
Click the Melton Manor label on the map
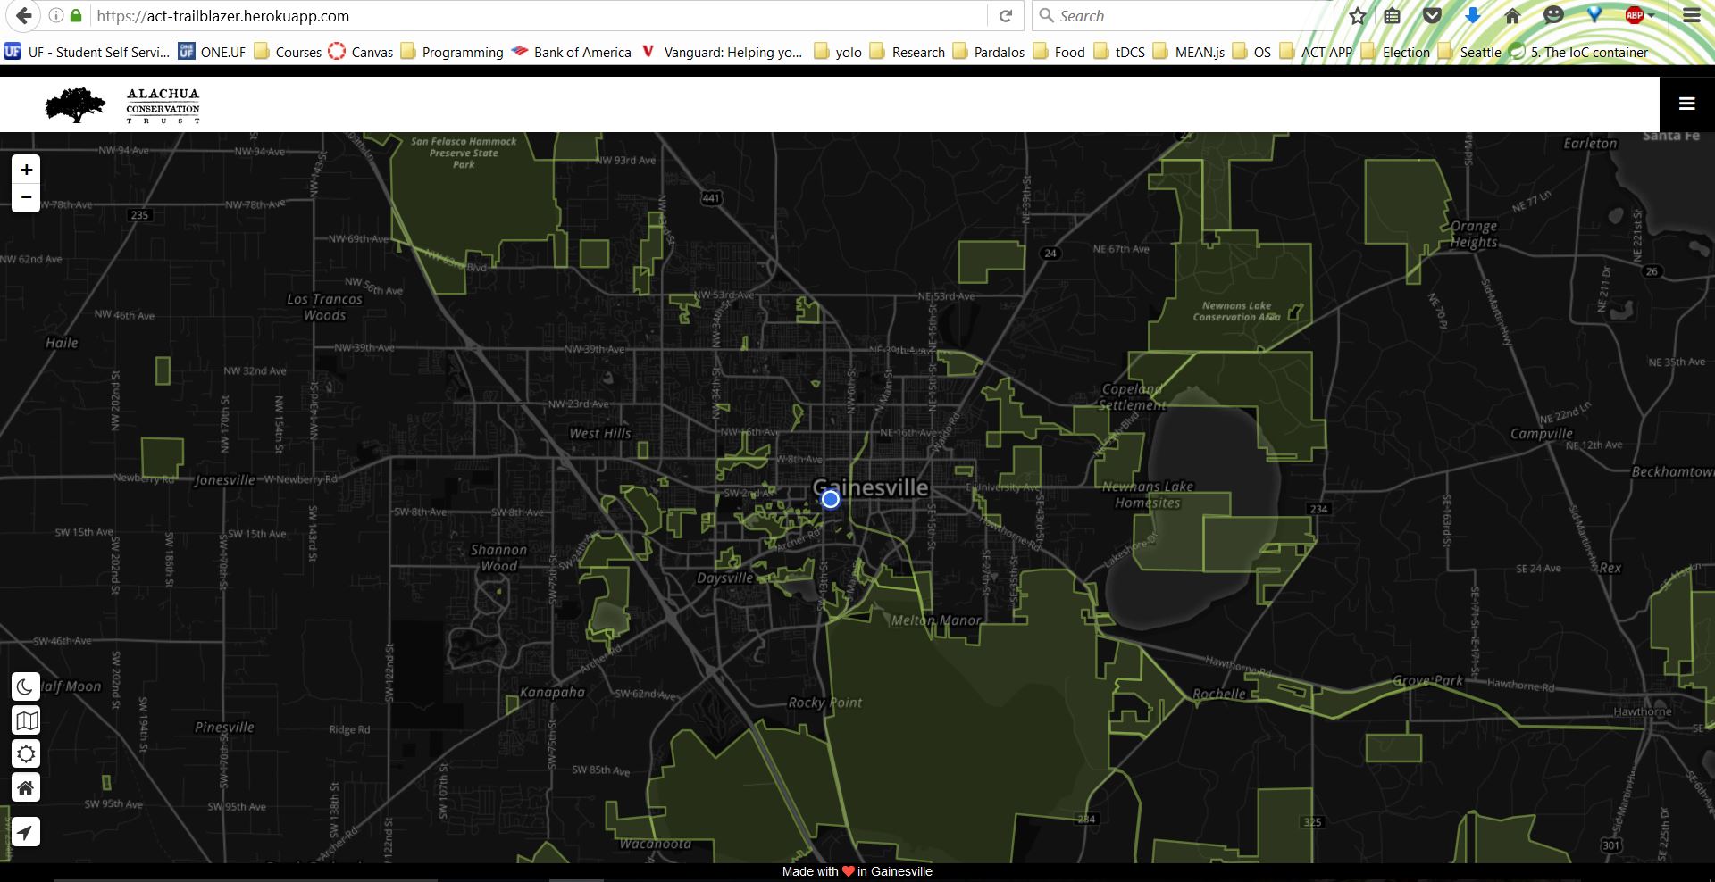point(936,620)
